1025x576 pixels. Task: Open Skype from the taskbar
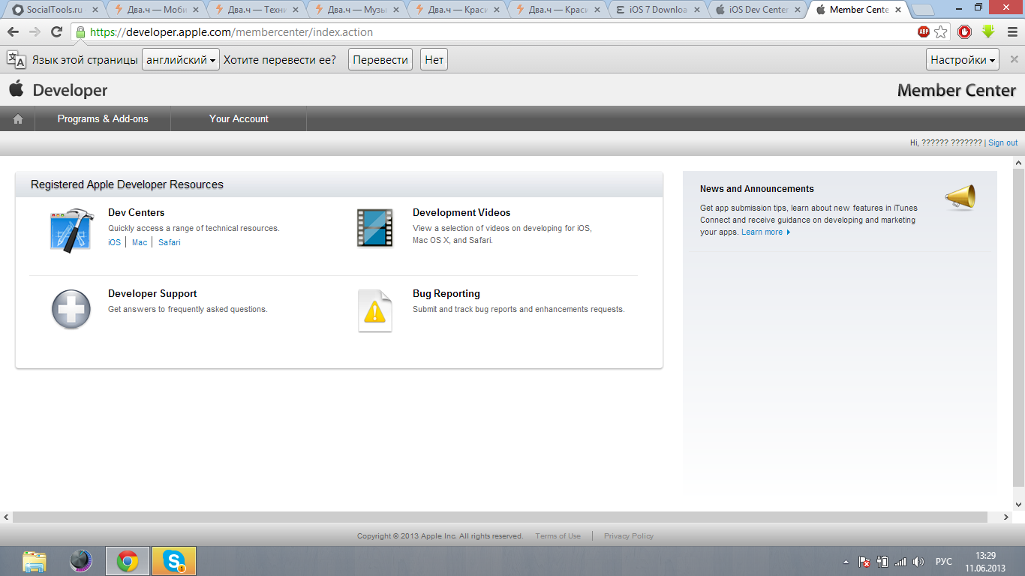coord(174,561)
